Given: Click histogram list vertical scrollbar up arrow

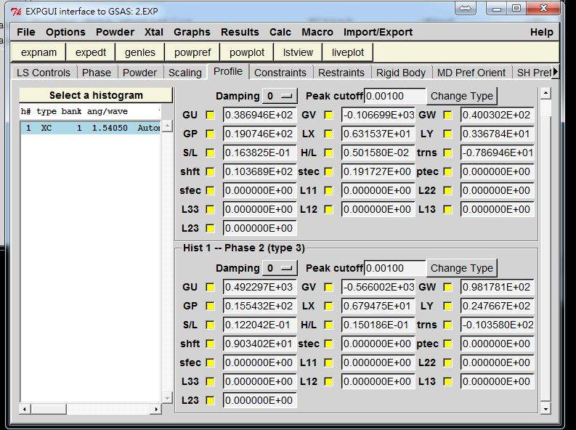Looking at the screenshot, I should click(167, 126).
